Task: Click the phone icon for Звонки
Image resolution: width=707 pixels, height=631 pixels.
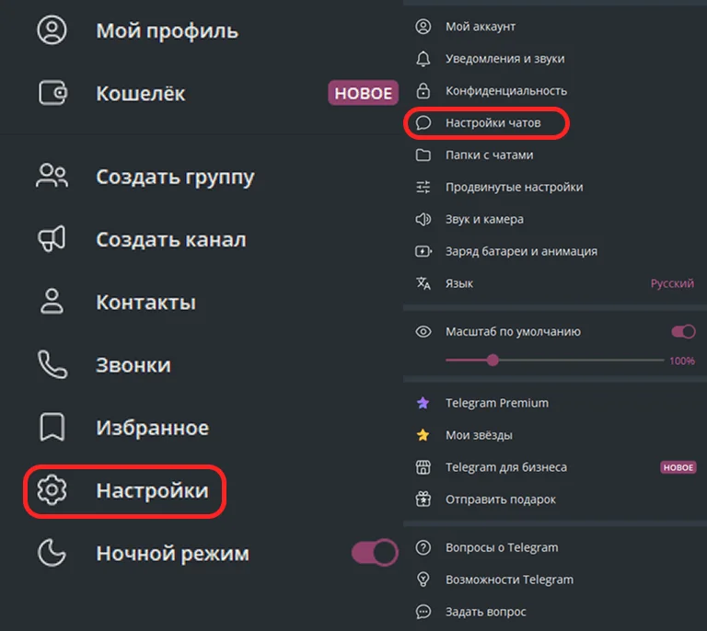Action: point(52,365)
